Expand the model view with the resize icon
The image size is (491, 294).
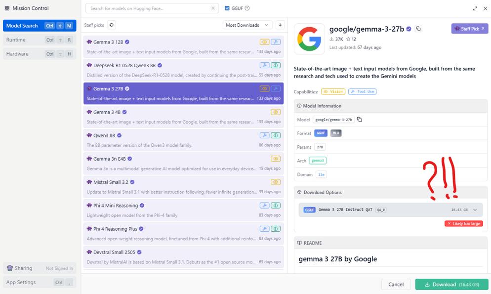coord(475,8)
